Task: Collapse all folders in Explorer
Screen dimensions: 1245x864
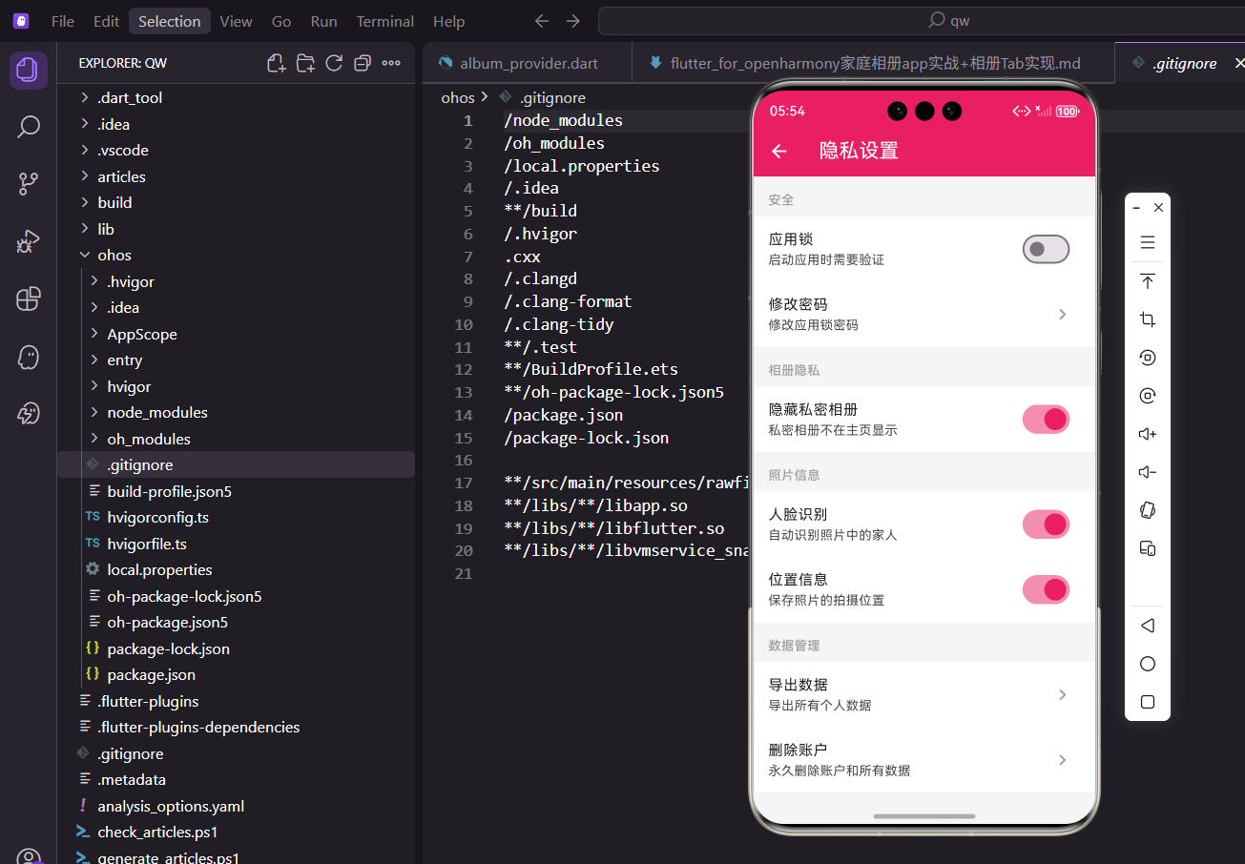Action: click(363, 63)
